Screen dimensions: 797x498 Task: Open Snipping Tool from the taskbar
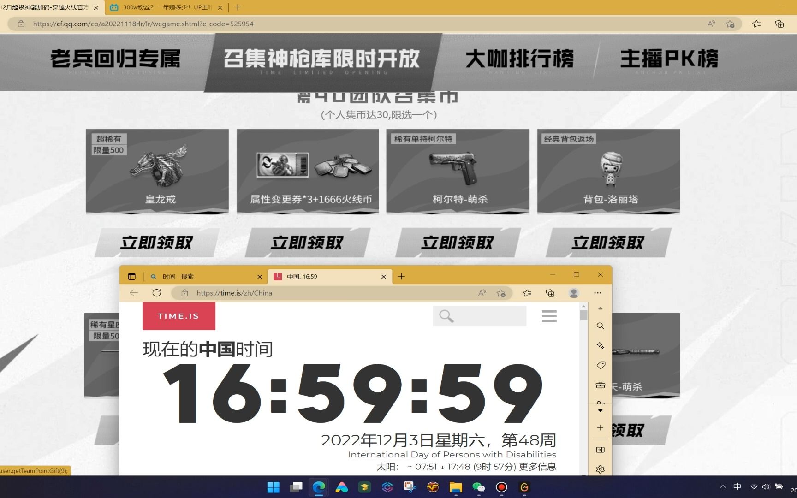[410, 487]
